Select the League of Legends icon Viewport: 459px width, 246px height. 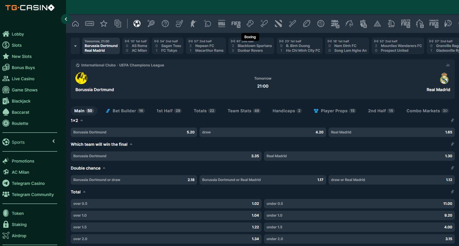(391, 24)
